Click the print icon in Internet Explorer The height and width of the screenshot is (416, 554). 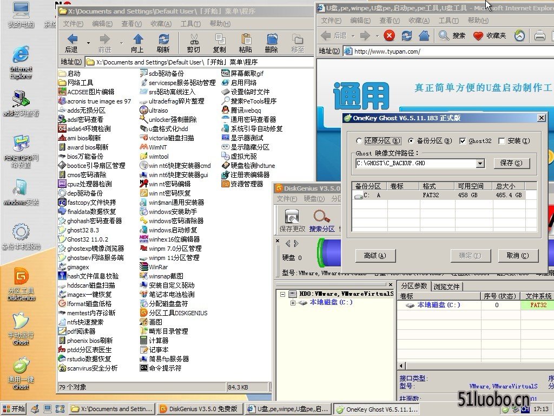[x=540, y=35]
